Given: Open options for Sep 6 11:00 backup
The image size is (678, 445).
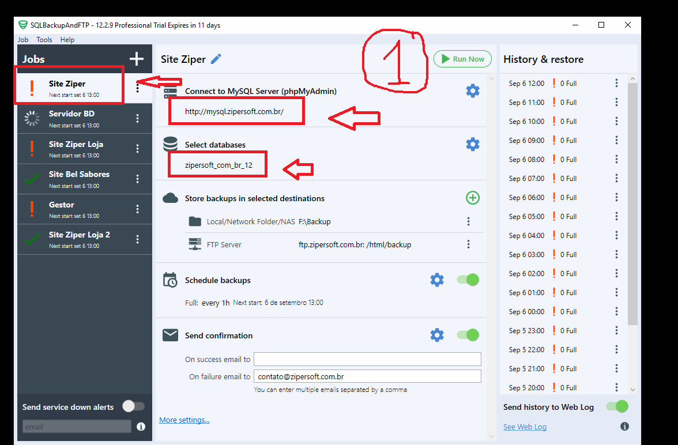Looking at the screenshot, I should tap(617, 102).
